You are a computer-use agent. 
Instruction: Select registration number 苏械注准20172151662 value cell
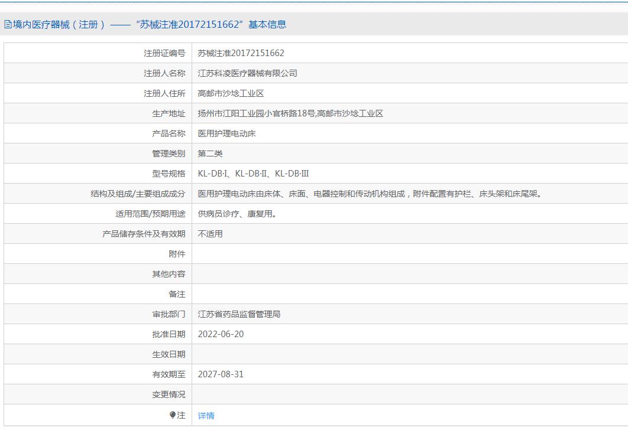click(x=241, y=53)
